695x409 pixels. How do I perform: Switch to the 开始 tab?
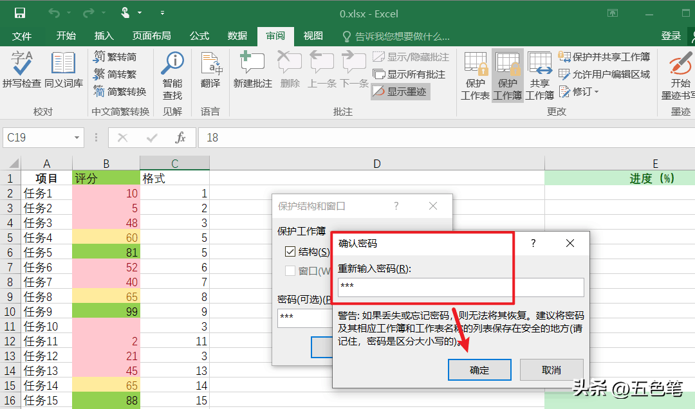66,36
